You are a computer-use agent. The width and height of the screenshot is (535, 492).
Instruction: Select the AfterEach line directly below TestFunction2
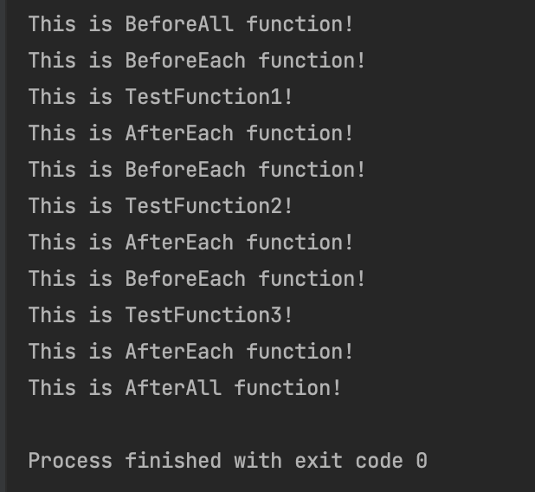pyautogui.click(x=190, y=243)
